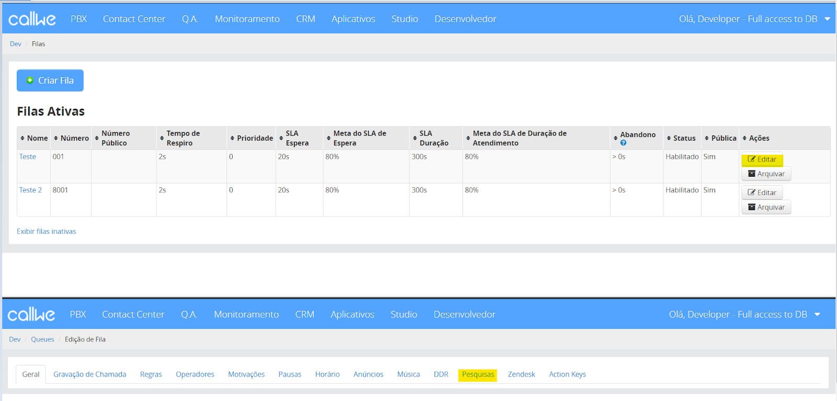This screenshot has width=837, height=401.
Task: Select the Operadores tab
Action: coord(195,374)
